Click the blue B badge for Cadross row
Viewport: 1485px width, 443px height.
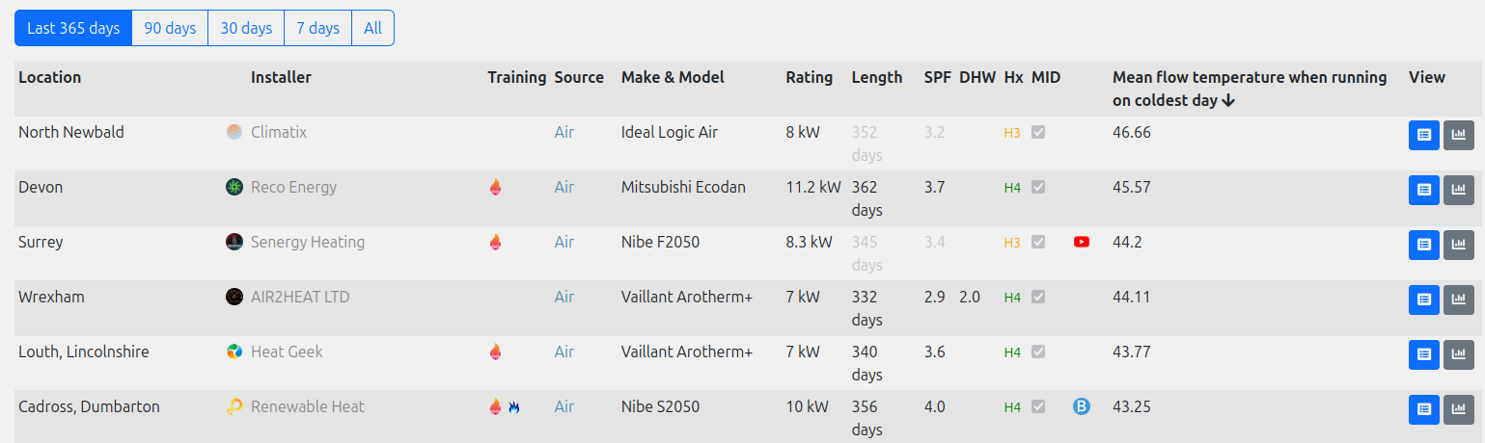point(1082,407)
